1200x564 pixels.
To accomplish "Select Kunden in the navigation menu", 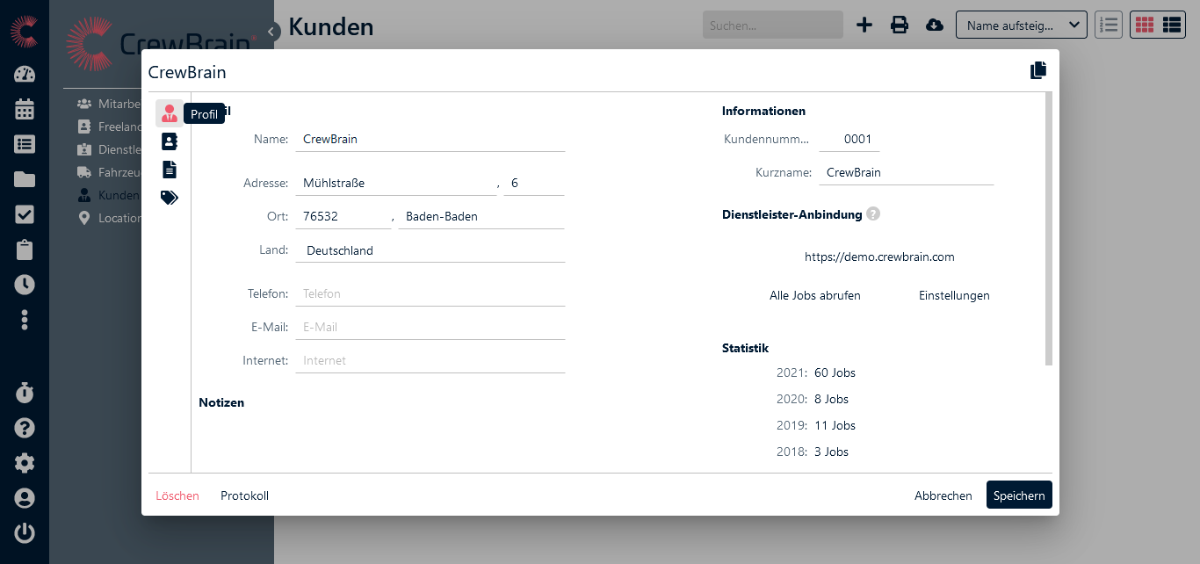I will click(118, 195).
